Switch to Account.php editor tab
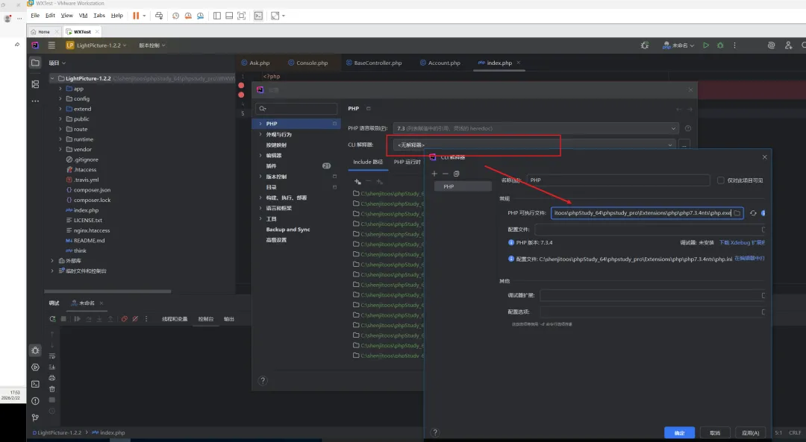The image size is (806, 442). tap(440, 63)
